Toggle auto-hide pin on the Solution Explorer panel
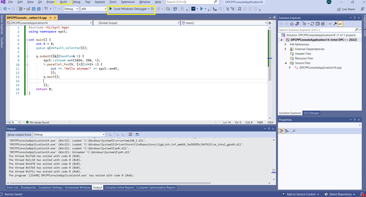Viewport: 366px width, 197px height. (355, 18)
